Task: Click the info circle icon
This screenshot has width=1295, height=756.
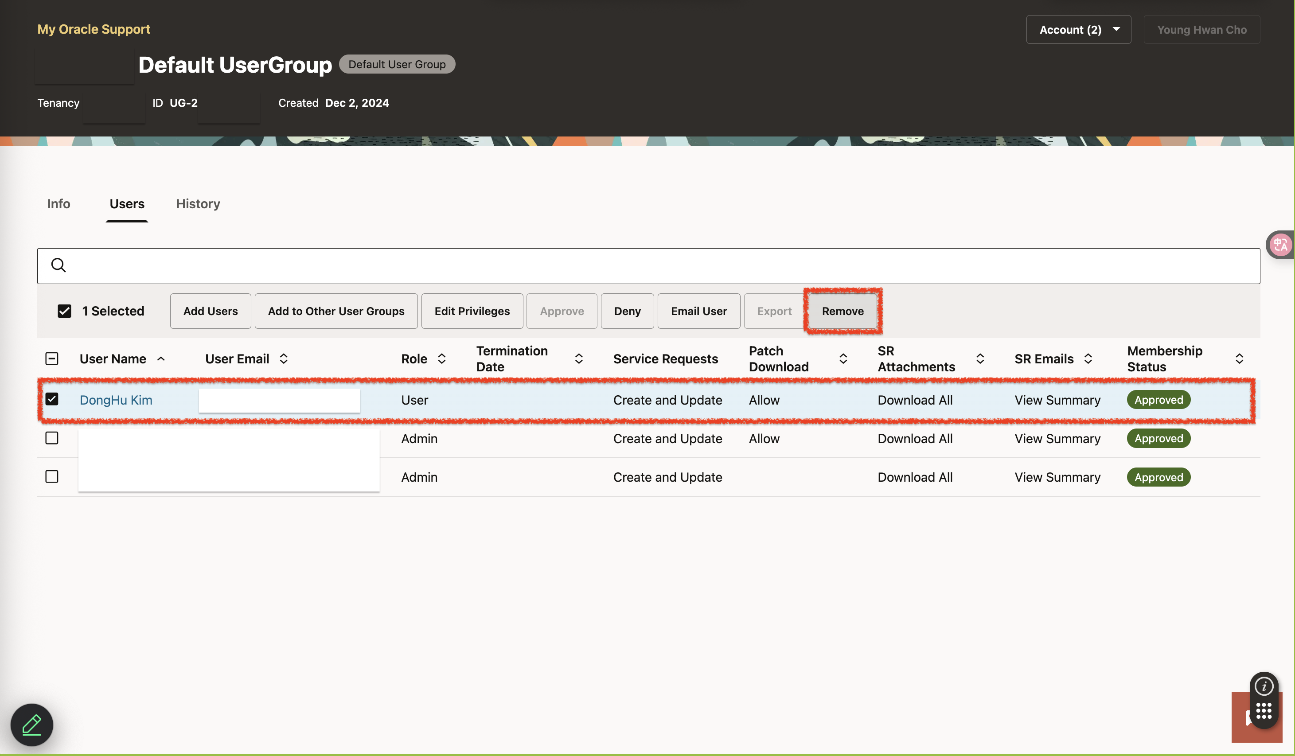Action: 1264,686
